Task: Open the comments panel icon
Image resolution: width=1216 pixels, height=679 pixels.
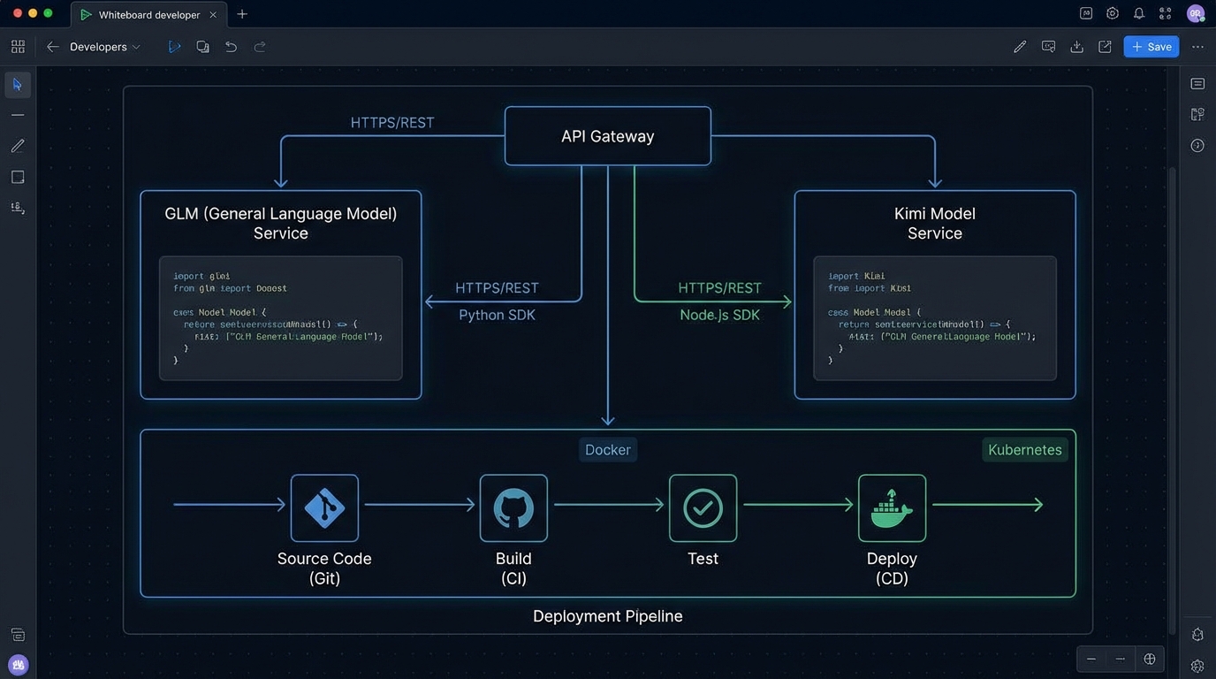Action: click(1048, 46)
